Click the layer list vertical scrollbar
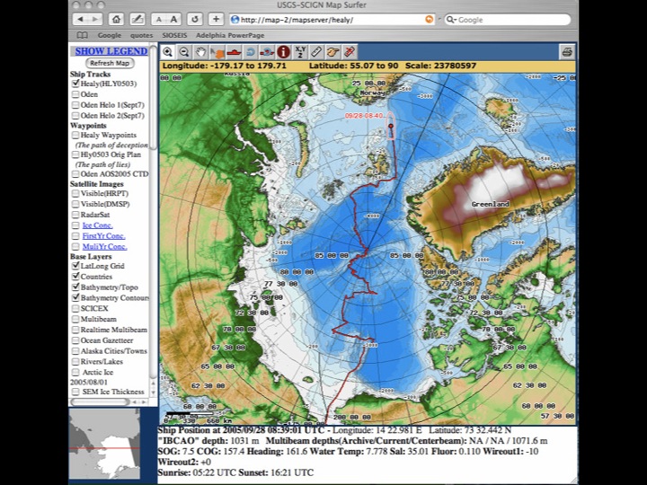This screenshot has width=647, height=485. (154, 225)
